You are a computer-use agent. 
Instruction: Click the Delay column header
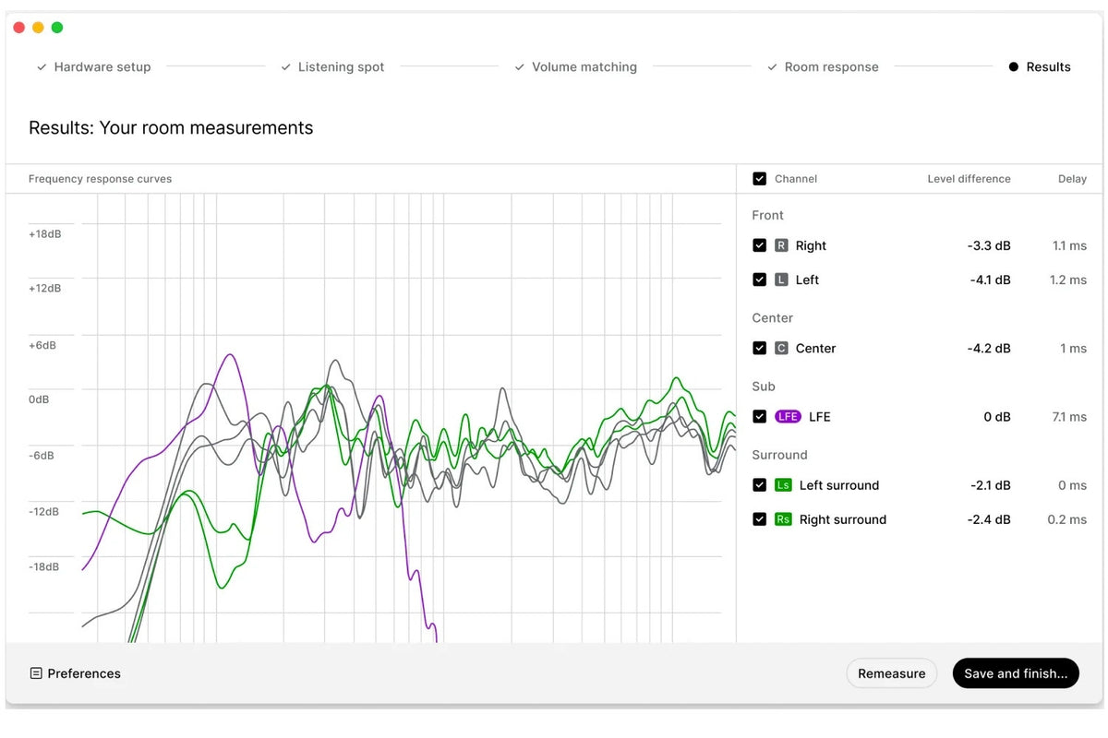1072,179
